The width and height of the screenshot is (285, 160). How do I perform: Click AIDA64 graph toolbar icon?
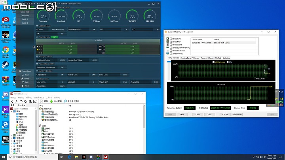pyautogui.click(x=35, y=101)
